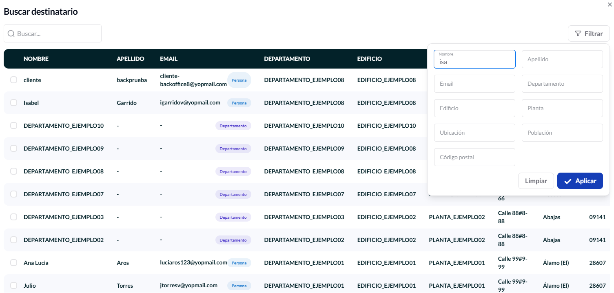Image resolution: width=614 pixels, height=293 pixels.
Task: Click Departamento badge in DEPARTAMENTO_EJEMPLO10 row
Action: [233, 126]
